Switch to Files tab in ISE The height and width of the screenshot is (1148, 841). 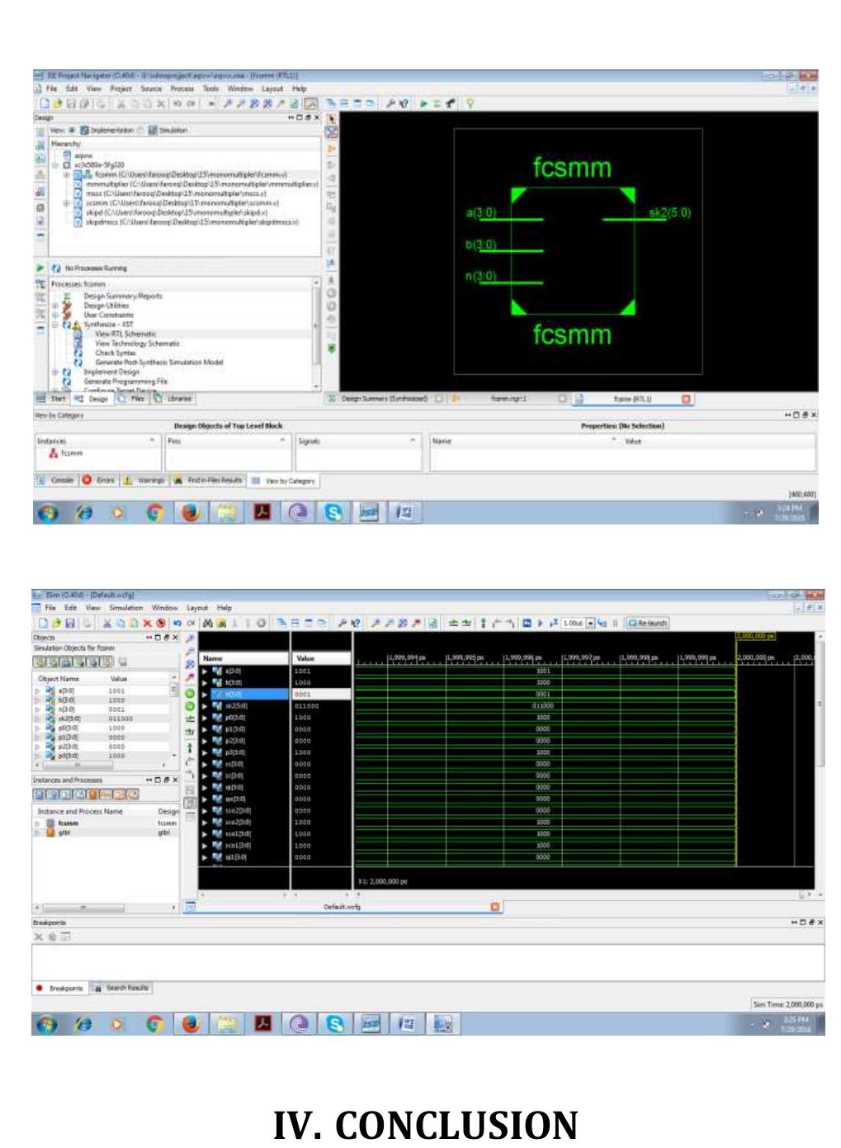131,399
